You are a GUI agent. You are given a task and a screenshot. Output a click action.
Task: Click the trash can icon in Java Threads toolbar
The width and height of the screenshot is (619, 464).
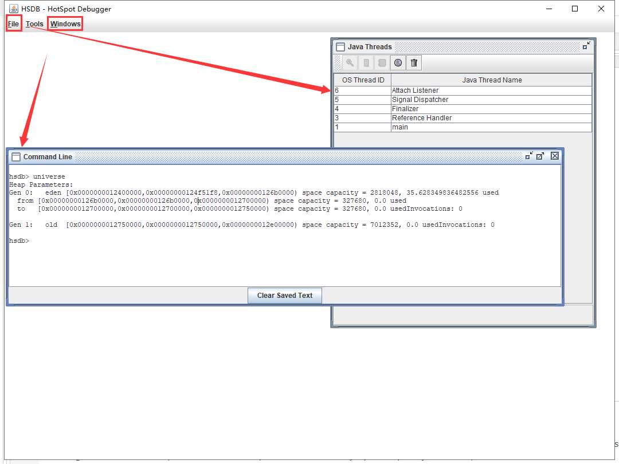click(414, 63)
